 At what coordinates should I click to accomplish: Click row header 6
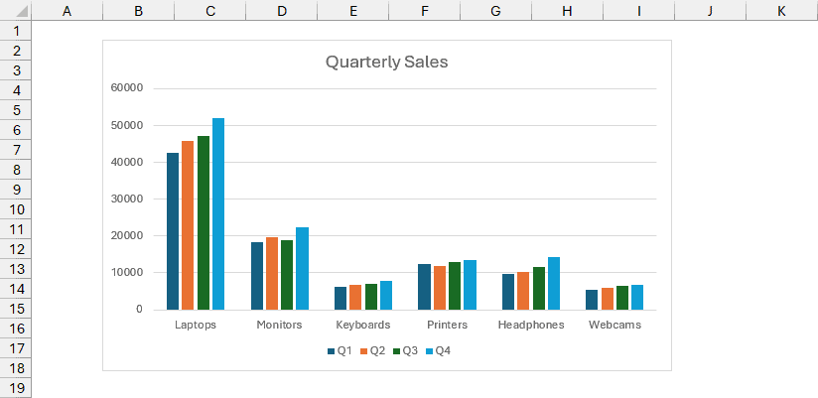pos(16,130)
